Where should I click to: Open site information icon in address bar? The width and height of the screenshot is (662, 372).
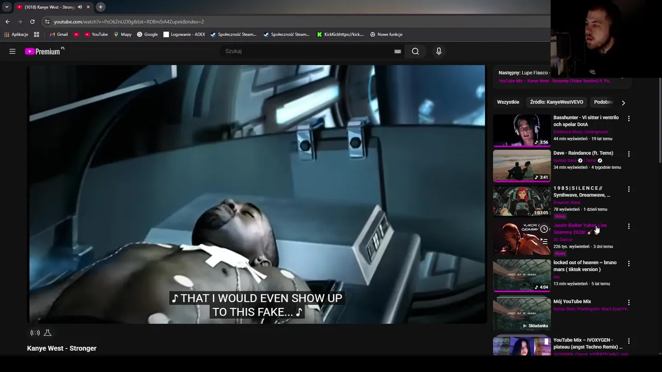tap(47, 22)
